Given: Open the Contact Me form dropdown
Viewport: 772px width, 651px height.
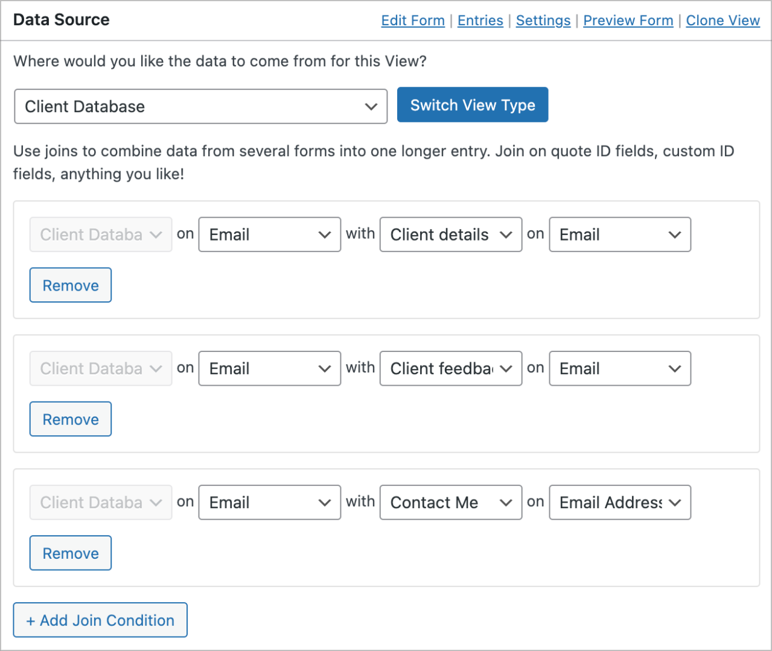Looking at the screenshot, I should click(450, 502).
